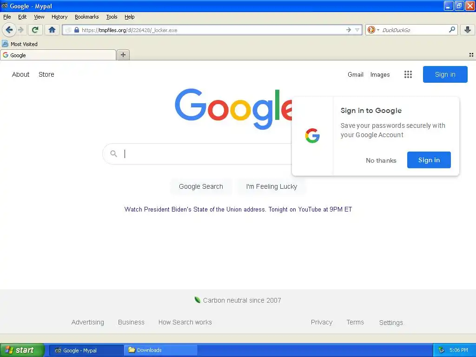The width and height of the screenshot is (476, 357).
Task: Open the History menu
Action: point(59,17)
